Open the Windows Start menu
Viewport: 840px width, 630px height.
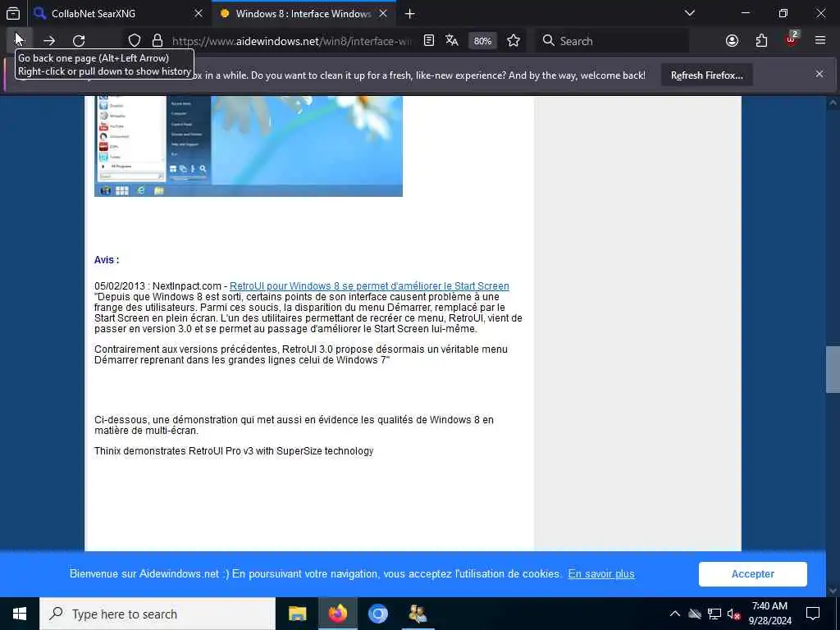tap(20, 614)
